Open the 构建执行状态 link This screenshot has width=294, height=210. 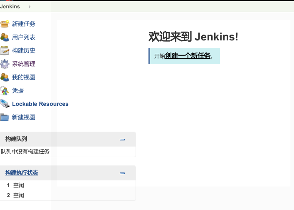(x=22, y=172)
